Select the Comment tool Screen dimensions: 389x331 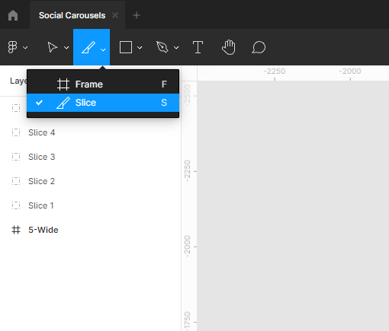tap(259, 47)
